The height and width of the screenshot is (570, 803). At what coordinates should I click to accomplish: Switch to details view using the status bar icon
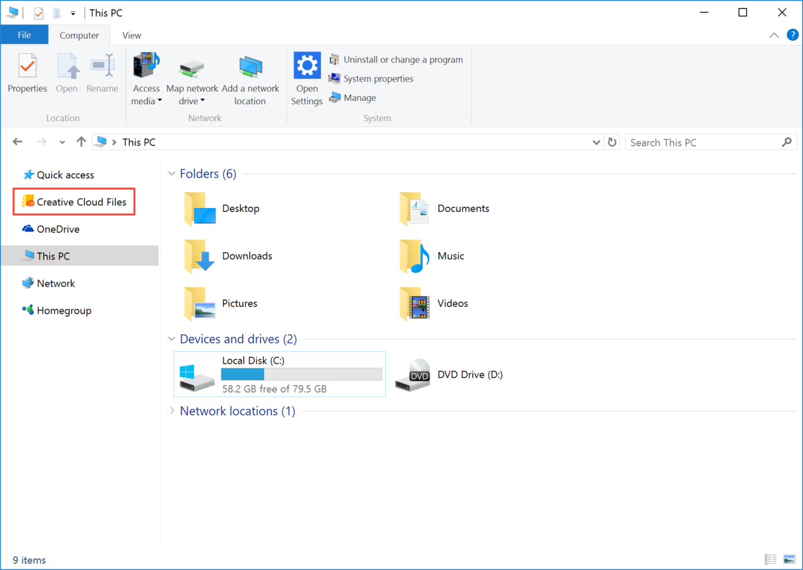[x=770, y=559]
